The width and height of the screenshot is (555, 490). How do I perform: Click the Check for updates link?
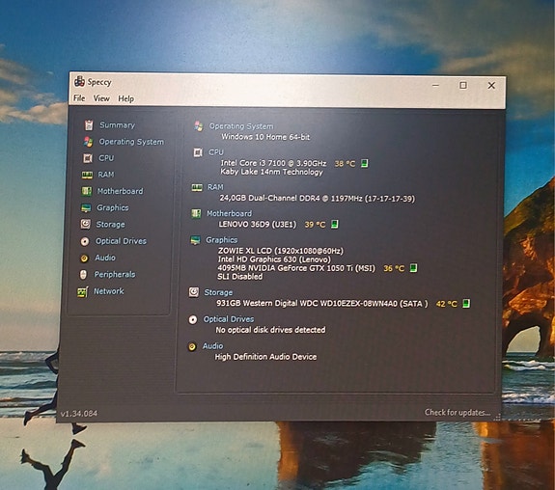[x=458, y=413]
